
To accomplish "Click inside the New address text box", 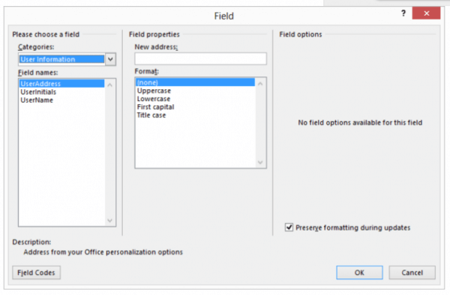I will 200,58.
